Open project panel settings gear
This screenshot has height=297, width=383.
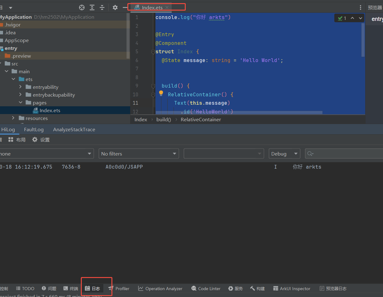[x=115, y=7]
